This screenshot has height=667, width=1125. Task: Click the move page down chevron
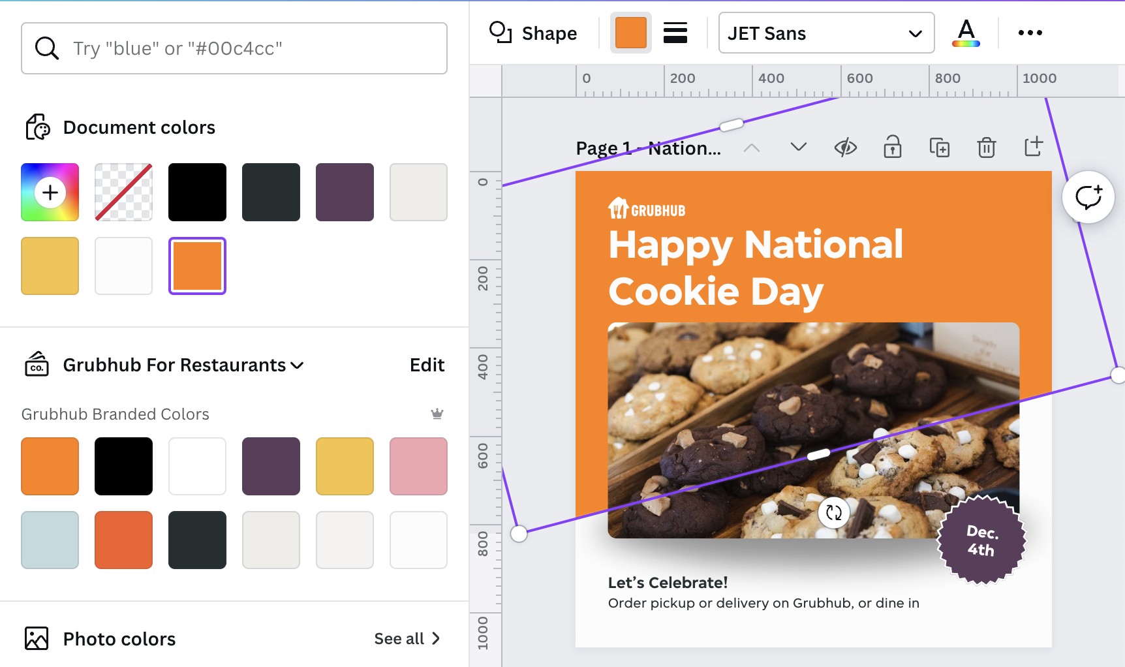(x=798, y=147)
